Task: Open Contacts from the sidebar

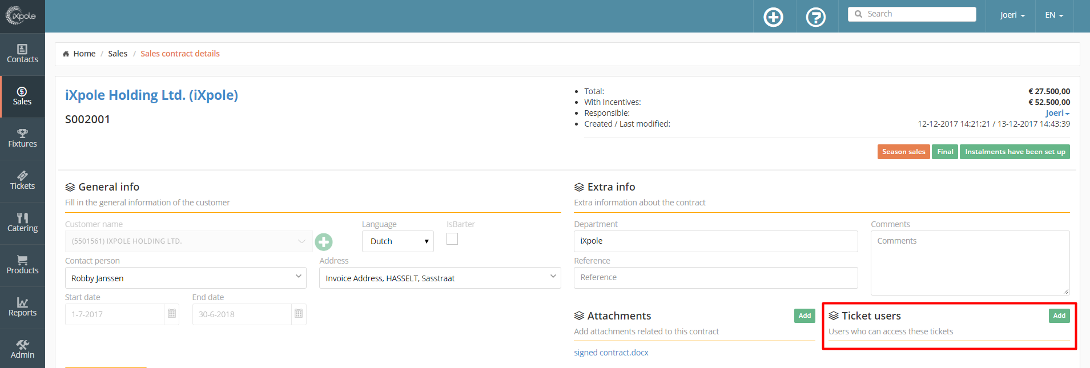Action: click(22, 54)
